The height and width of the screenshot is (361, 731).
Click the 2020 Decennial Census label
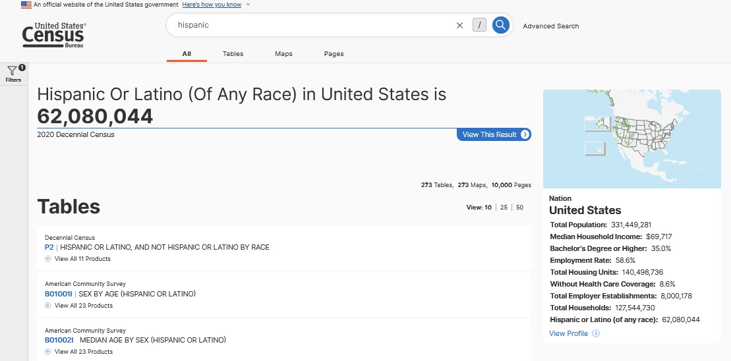(x=76, y=134)
